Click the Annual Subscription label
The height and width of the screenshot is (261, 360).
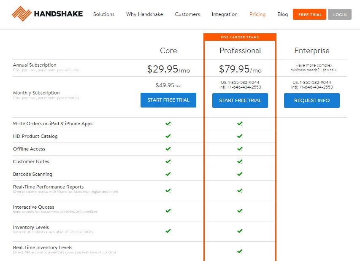pyautogui.click(x=35, y=65)
